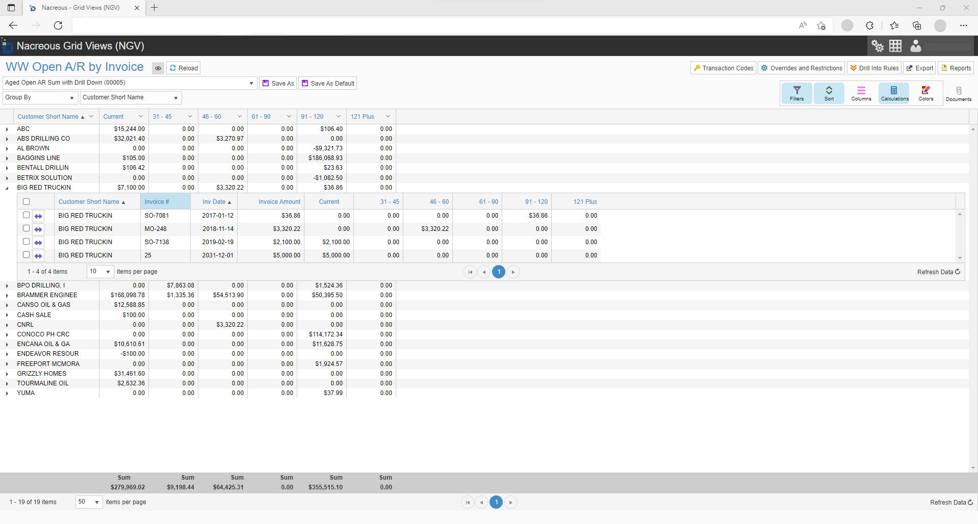Click the Reload icon near the view title
The height and width of the screenshot is (524, 978).
tap(183, 67)
